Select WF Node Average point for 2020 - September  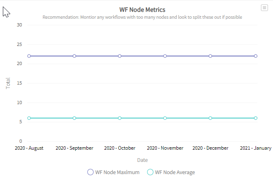click(74, 118)
